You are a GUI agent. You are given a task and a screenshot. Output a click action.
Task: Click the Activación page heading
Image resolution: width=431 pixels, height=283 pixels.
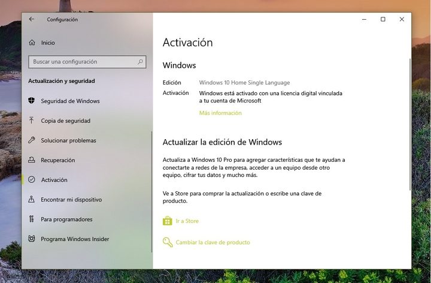pos(188,43)
